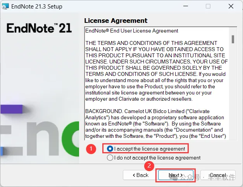The image size is (243, 187).
Task: Click the EndNote installer icon in title bar
Action: pos(5,6)
